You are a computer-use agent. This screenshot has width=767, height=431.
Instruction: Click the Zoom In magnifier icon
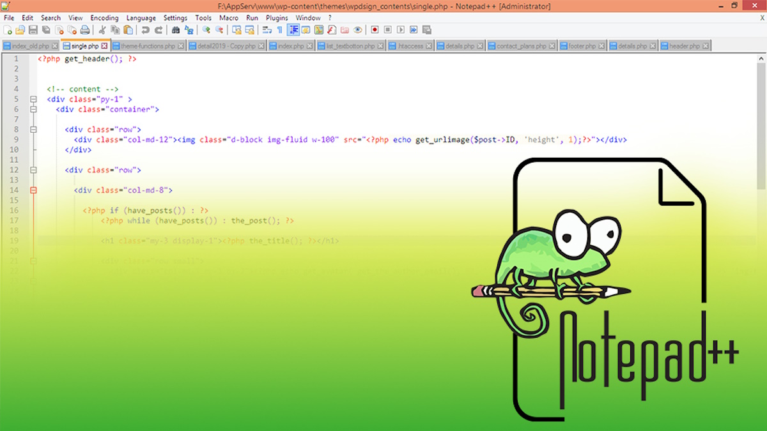click(x=206, y=30)
